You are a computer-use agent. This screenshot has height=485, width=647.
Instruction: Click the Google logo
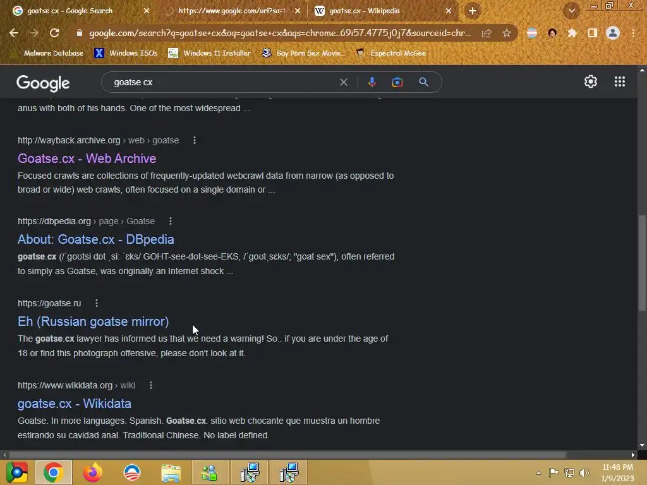(x=43, y=83)
